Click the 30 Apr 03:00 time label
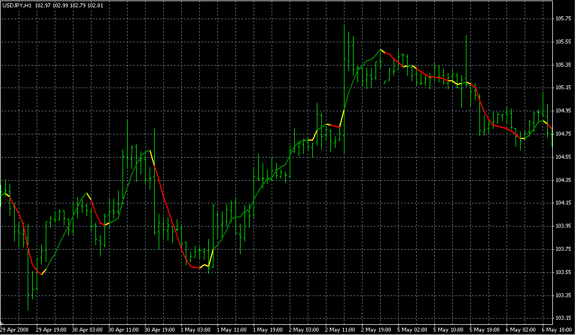 [x=87, y=330]
